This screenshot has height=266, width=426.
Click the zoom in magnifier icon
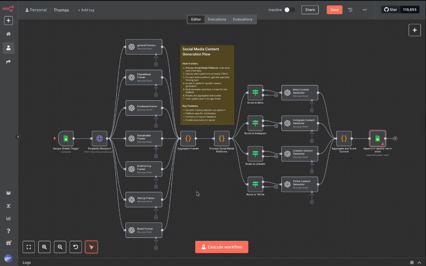(x=44, y=246)
